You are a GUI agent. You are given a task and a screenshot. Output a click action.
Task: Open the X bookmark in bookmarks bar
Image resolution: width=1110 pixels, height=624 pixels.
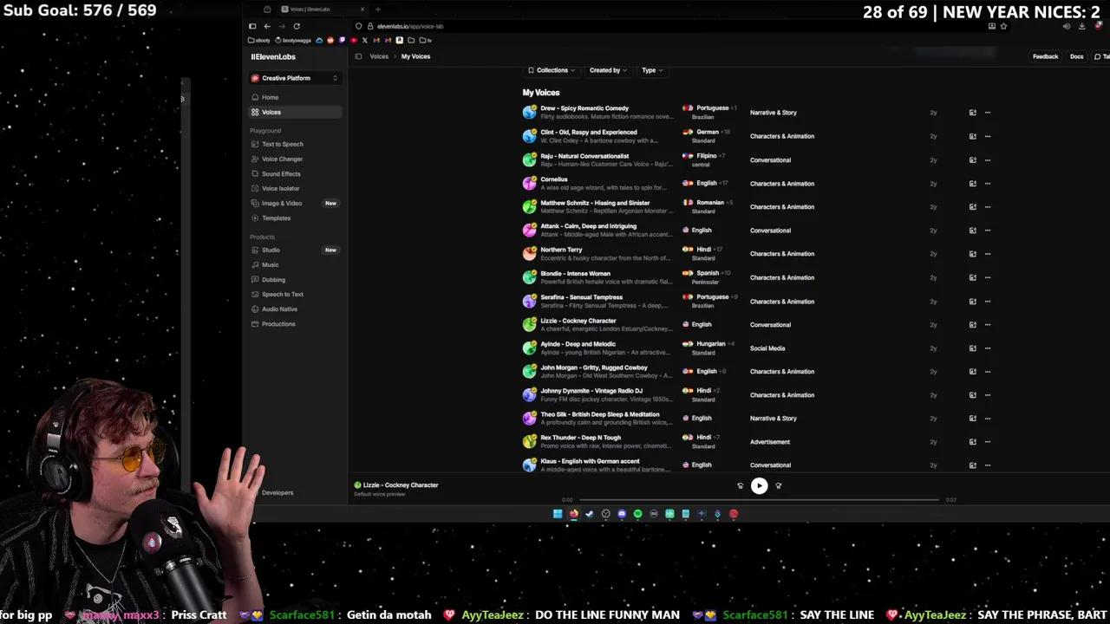pos(364,40)
